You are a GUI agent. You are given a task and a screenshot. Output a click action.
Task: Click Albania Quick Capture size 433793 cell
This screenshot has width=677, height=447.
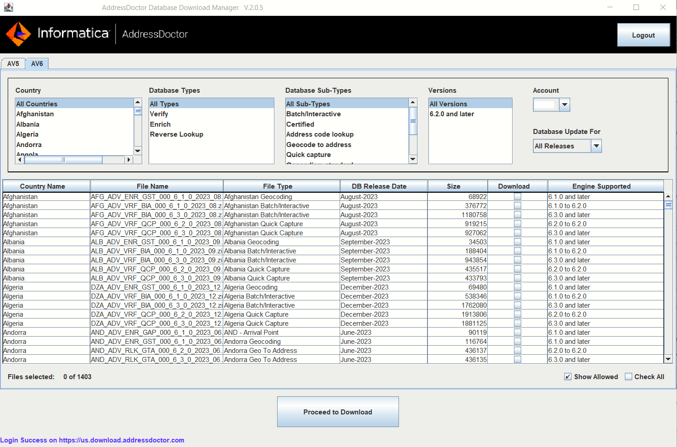tap(457, 278)
